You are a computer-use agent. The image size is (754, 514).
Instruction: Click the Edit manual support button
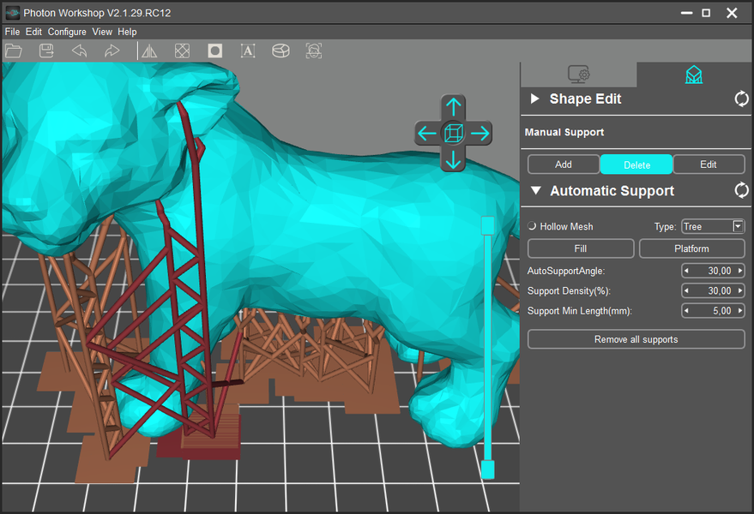tap(709, 164)
